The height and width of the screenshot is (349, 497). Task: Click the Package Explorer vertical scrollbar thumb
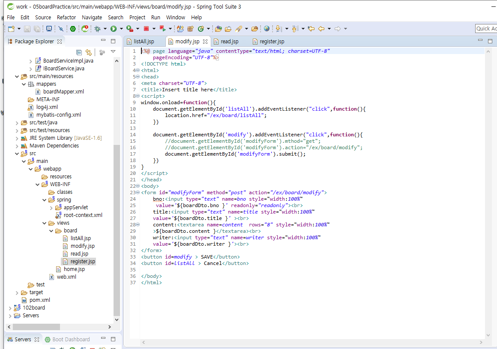(117, 230)
